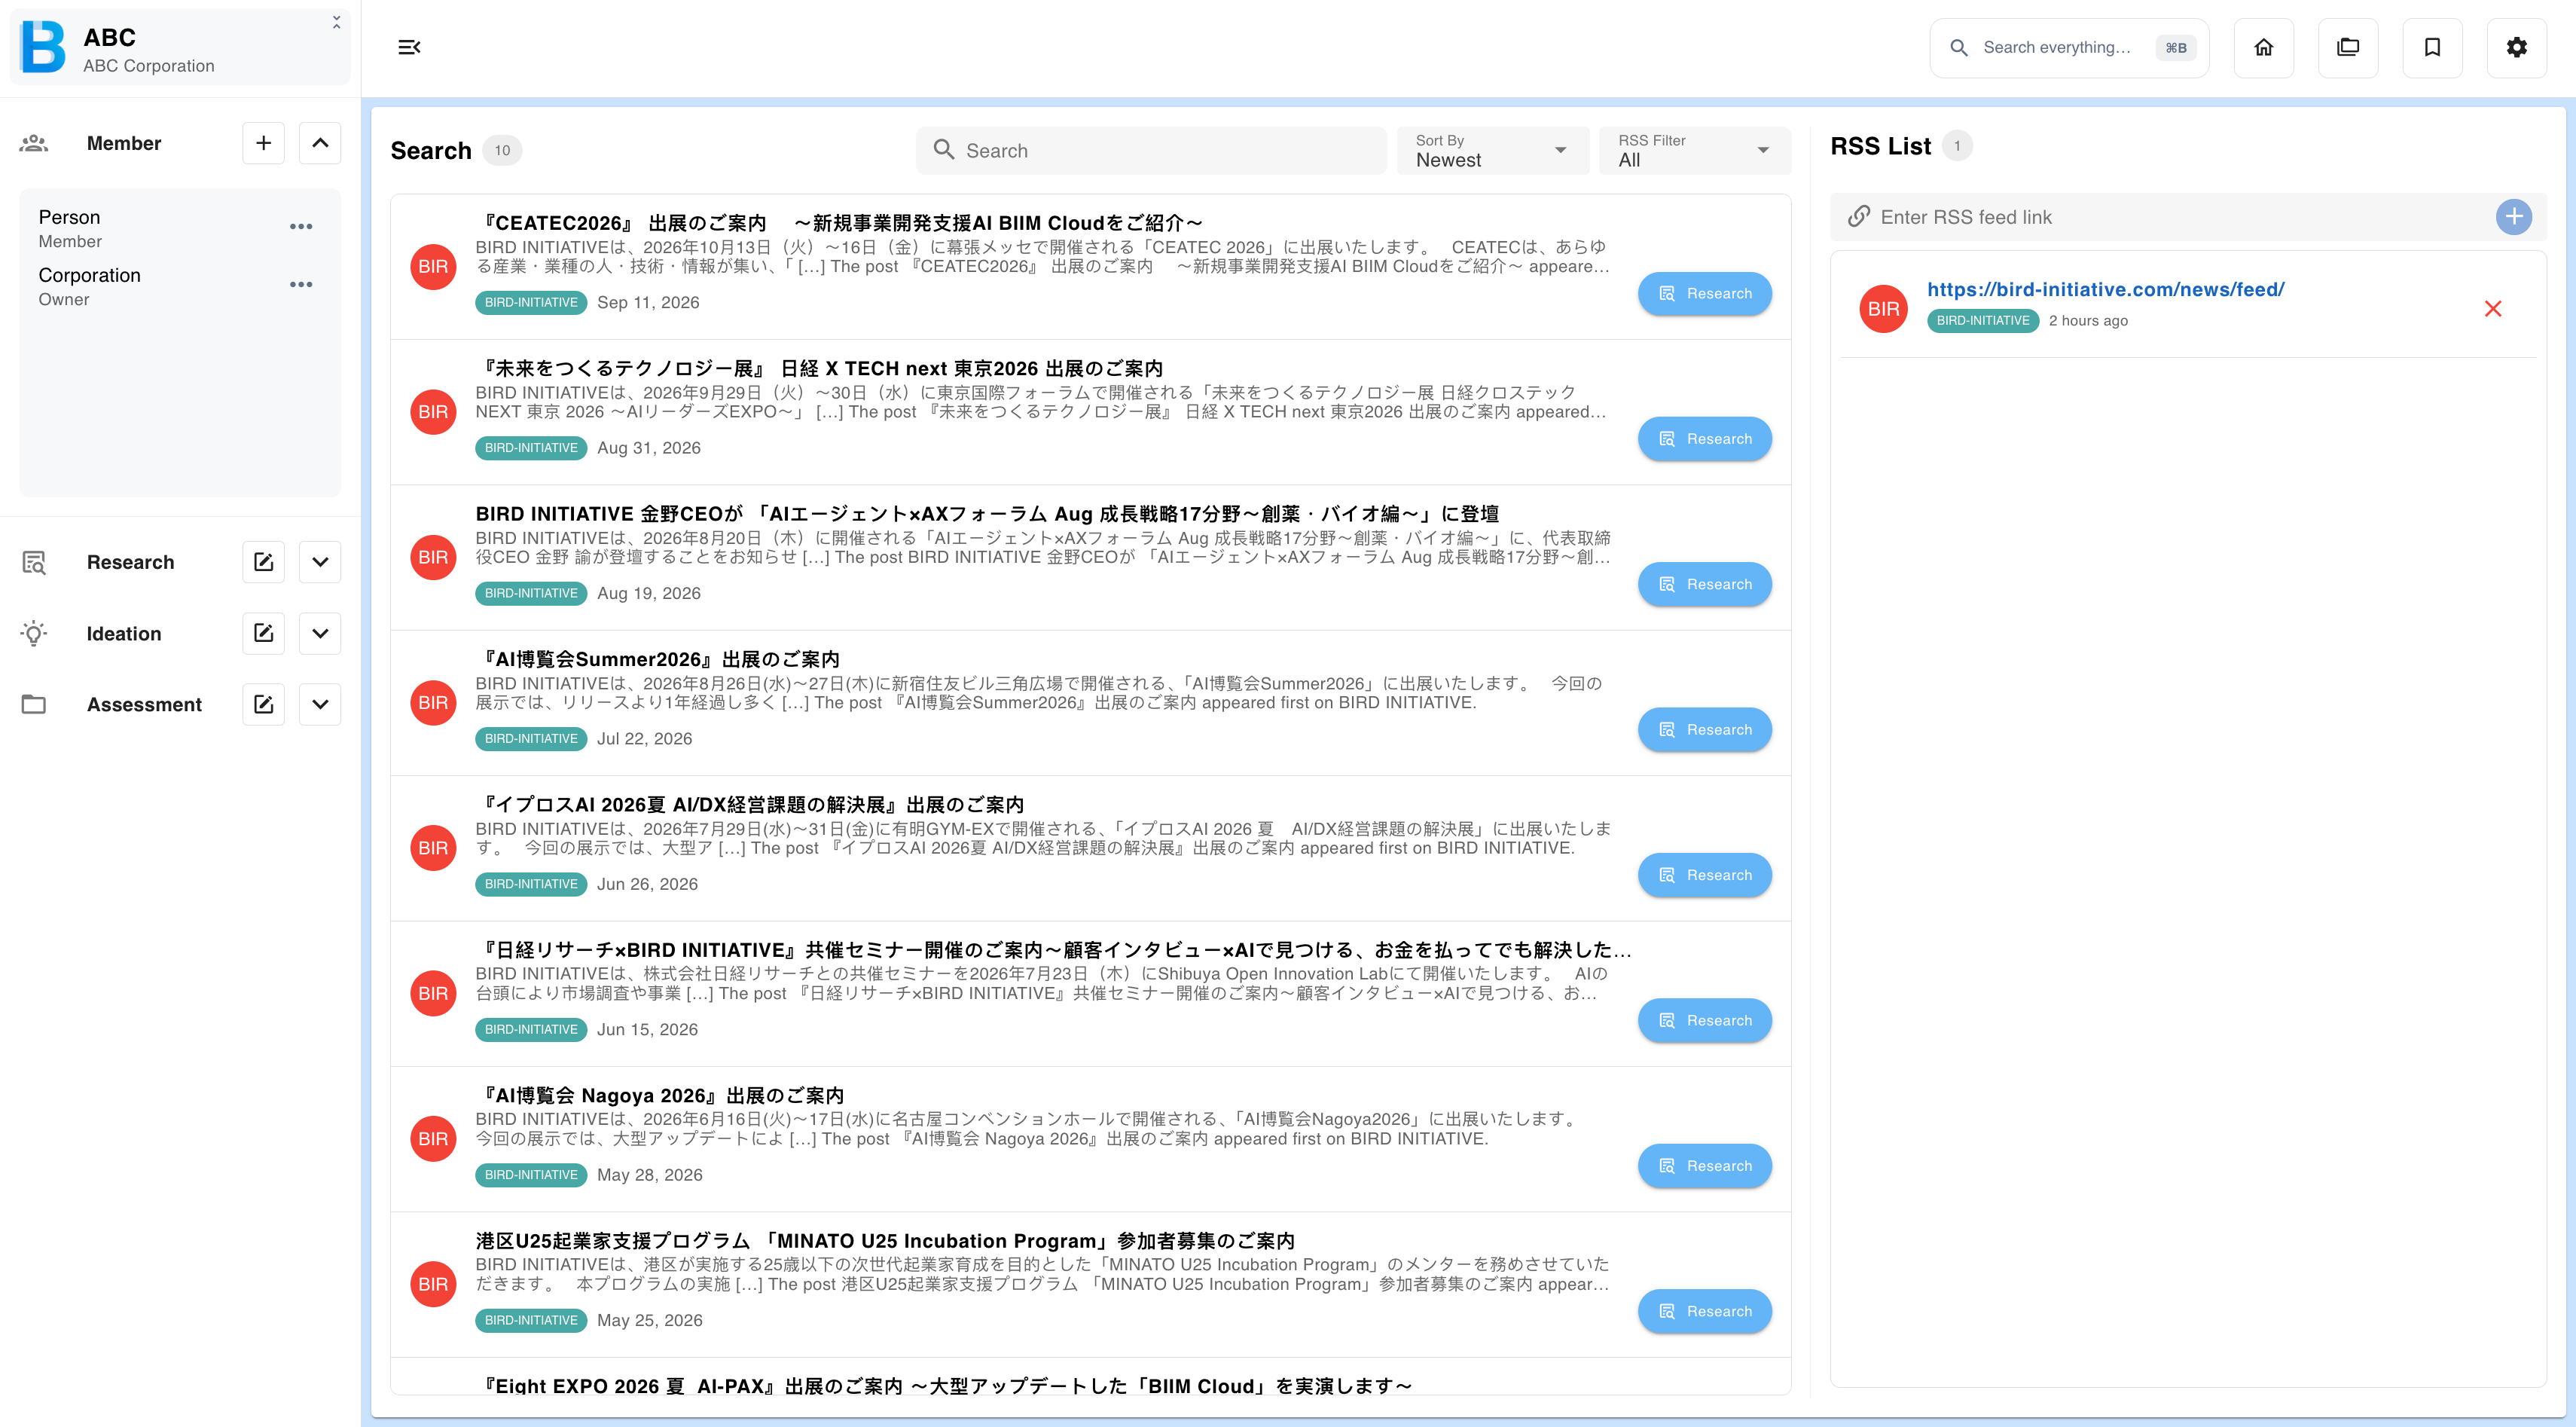
Task: Research the MINATO U25 Incubation article
Action: [1704, 1311]
